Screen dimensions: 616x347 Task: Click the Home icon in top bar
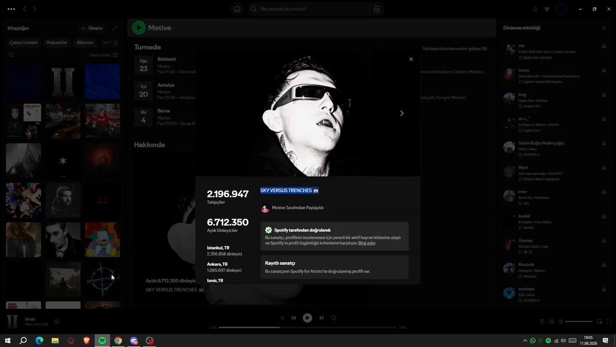(x=237, y=9)
